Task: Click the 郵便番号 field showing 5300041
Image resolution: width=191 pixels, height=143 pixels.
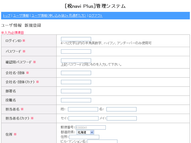Action: pyautogui.click(x=91, y=127)
